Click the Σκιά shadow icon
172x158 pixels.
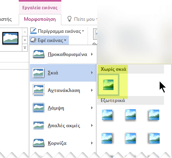38,73
